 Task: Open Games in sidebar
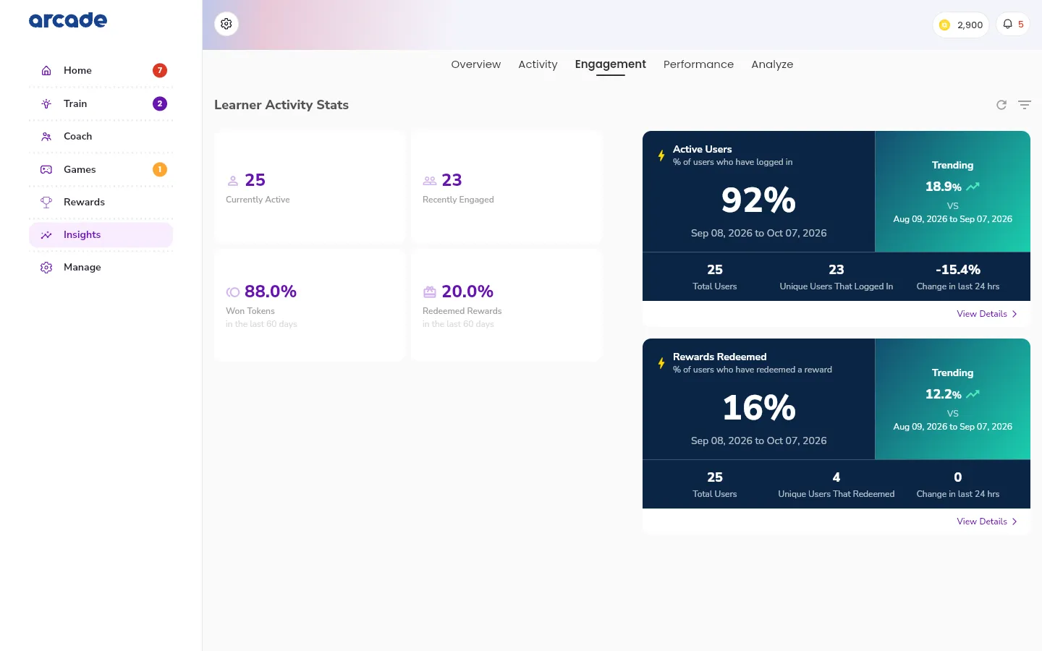(x=101, y=169)
